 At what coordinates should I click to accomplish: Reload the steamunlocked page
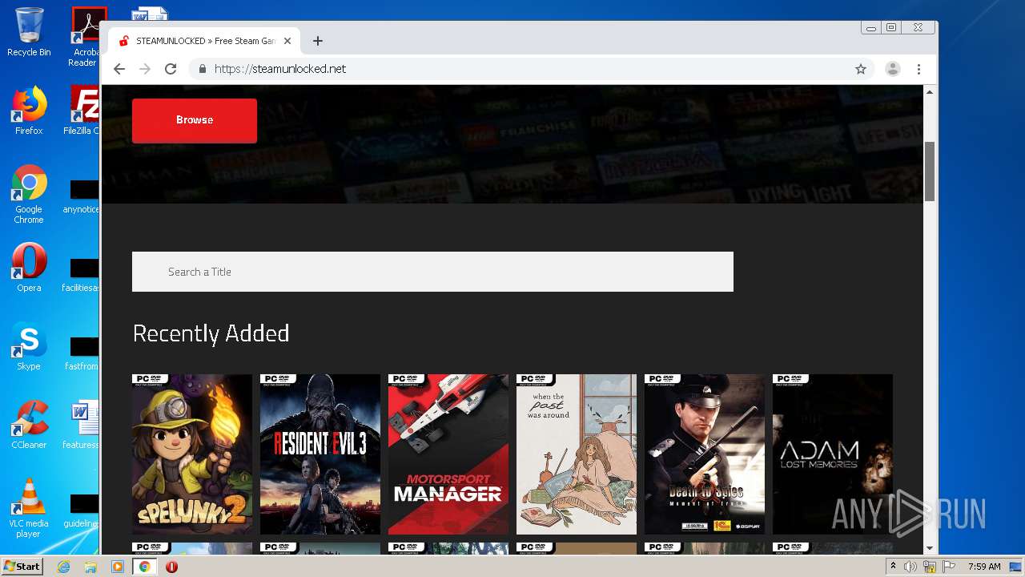coord(171,69)
